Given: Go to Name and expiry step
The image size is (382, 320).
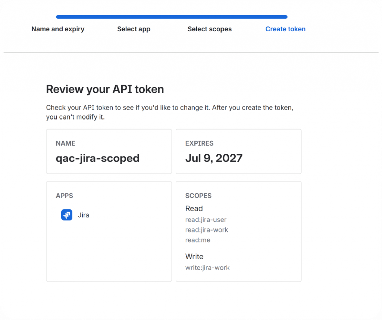Looking at the screenshot, I should (58, 29).
